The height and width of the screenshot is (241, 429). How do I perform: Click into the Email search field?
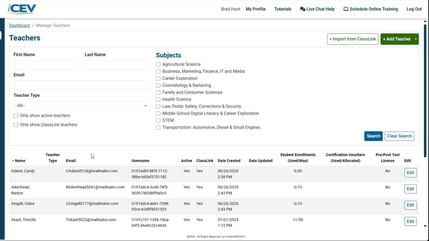click(x=82, y=85)
